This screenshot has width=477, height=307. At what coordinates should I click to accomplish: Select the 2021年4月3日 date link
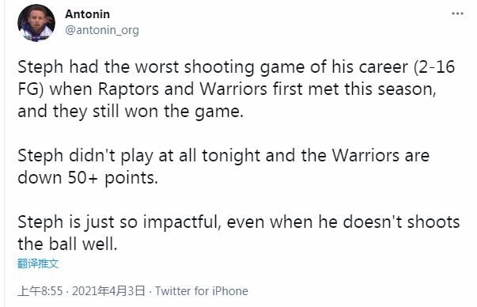point(108,291)
